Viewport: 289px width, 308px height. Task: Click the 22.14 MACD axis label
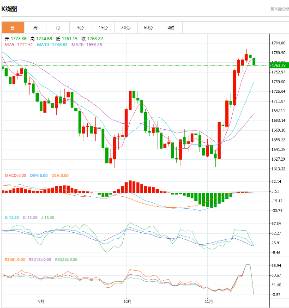click(277, 181)
